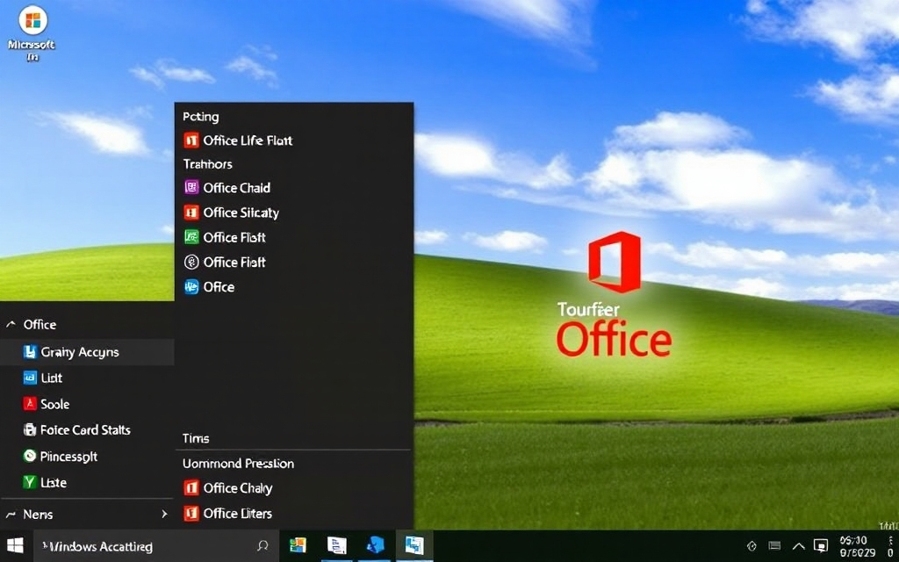This screenshot has width=899, height=562.
Task: Click the Pcting section header
Action: pyautogui.click(x=201, y=117)
